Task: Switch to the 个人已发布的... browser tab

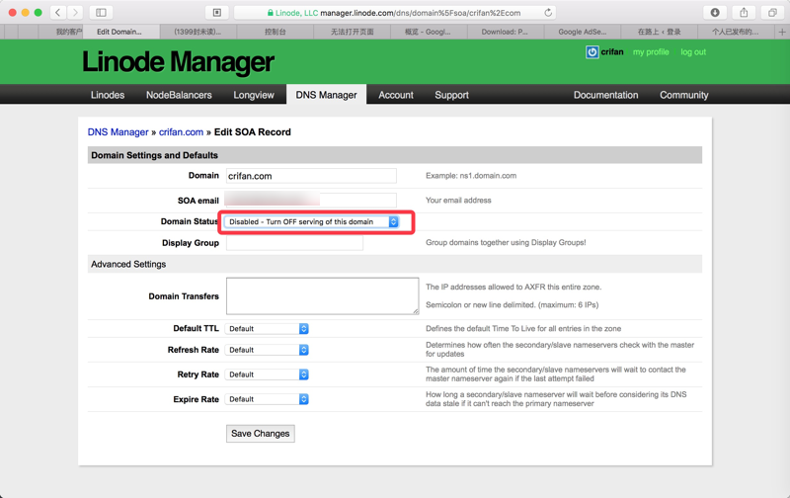Action: pos(736,32)
